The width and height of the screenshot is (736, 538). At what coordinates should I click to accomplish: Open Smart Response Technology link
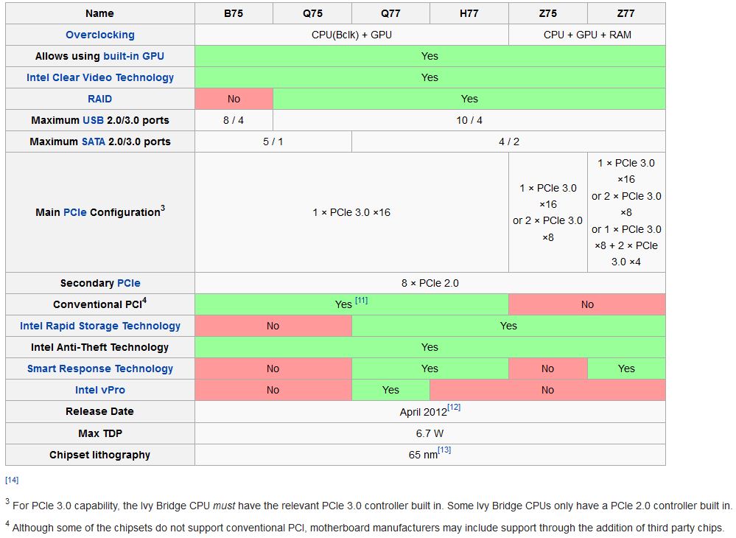100,368
